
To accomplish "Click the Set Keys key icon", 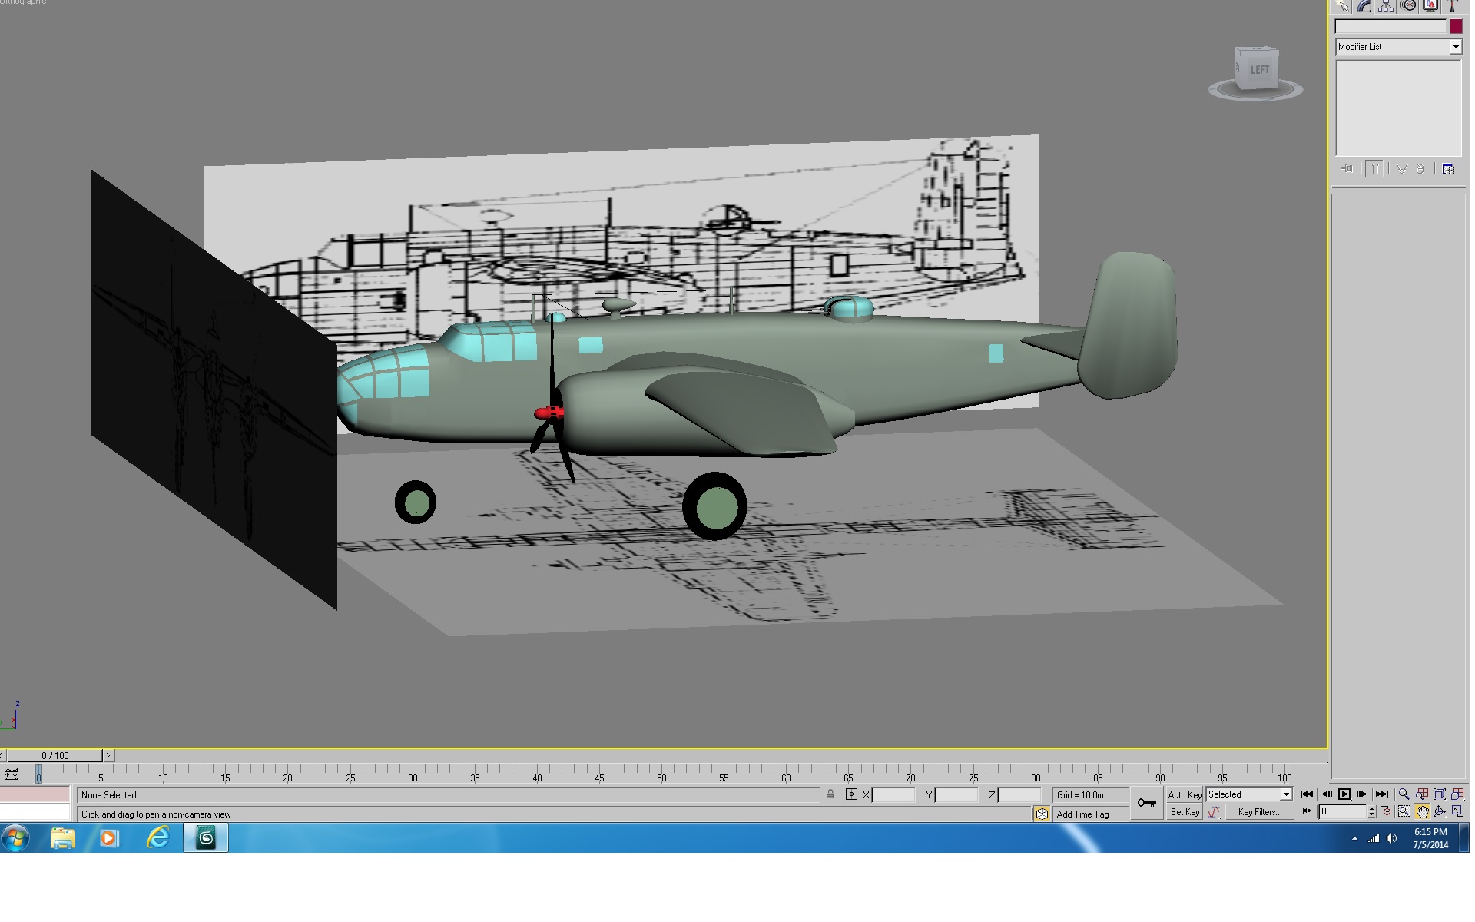I will tap(1147, 803).
